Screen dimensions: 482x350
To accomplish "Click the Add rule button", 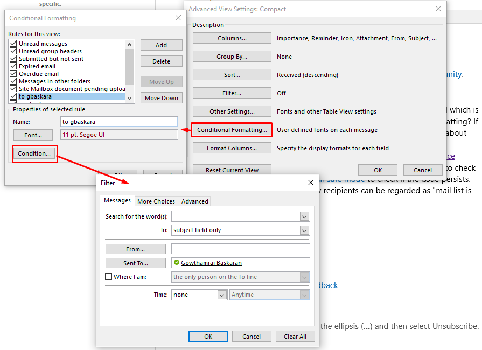I will coord(162,45).
